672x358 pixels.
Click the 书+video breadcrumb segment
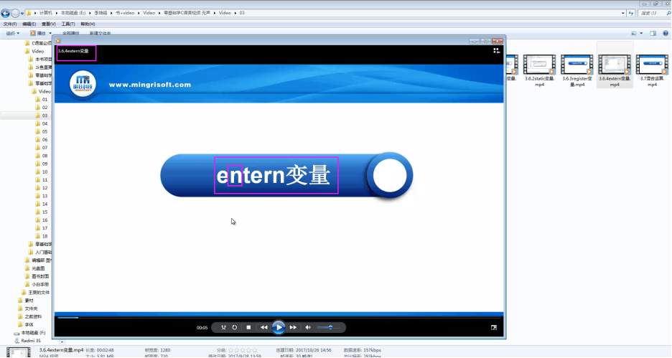(x=125, y=14)
